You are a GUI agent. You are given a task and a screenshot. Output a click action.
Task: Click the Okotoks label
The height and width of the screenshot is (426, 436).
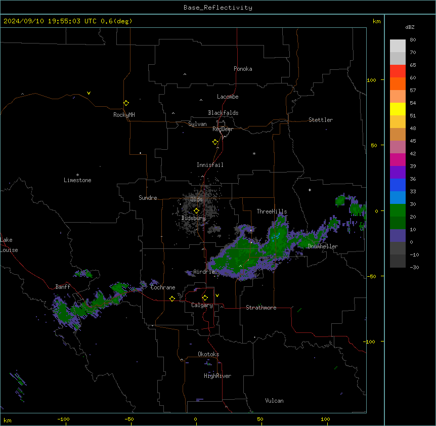(x=208, y=354)
